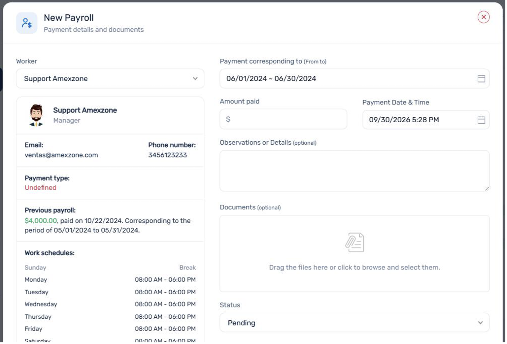
Task: Click the red Undefined payment type
Action: (x=41, y=187)
